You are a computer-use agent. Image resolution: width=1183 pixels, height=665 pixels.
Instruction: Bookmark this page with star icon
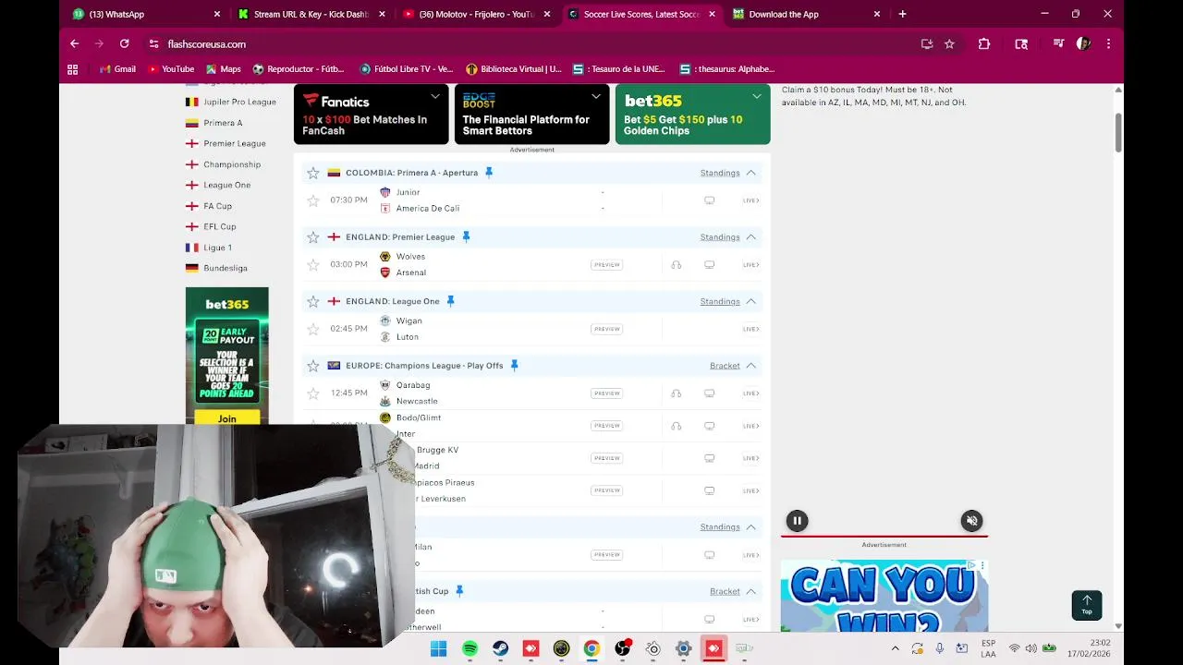(949, 43)
